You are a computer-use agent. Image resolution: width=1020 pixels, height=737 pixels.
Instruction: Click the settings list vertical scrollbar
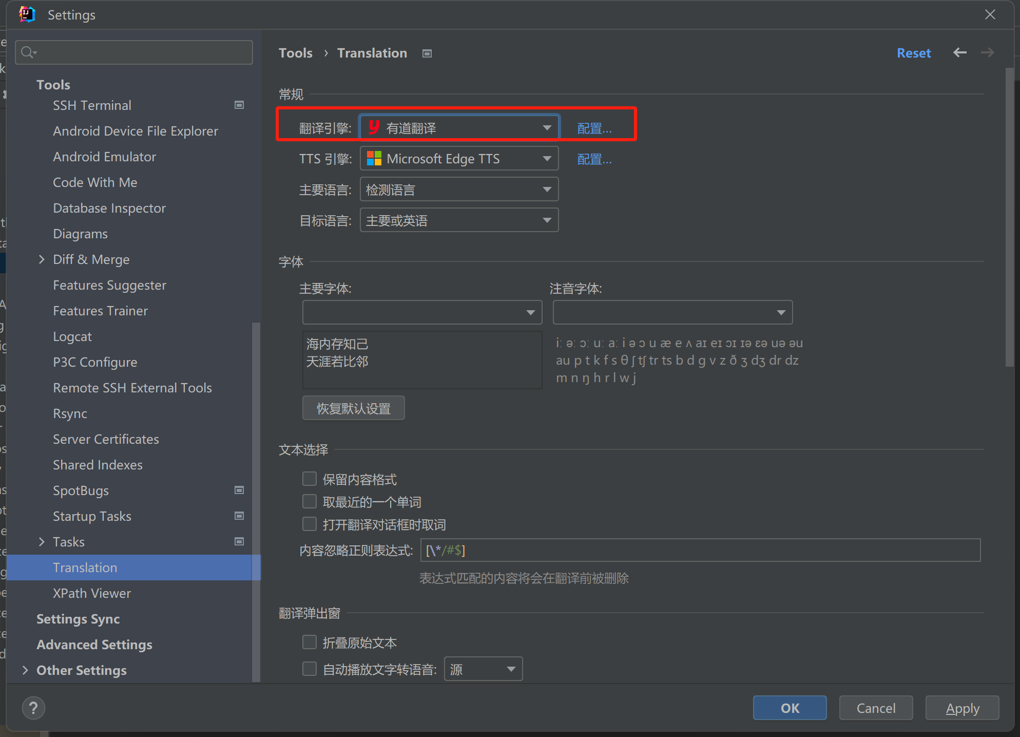click(256, 462)
